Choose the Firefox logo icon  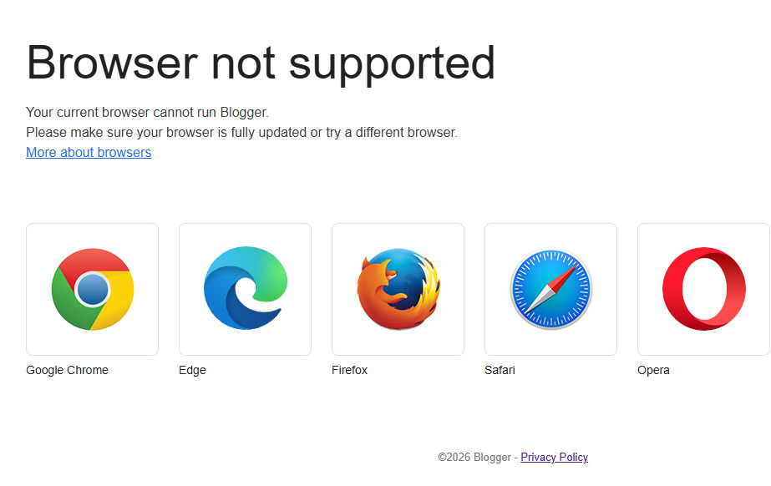coord(398,289)
